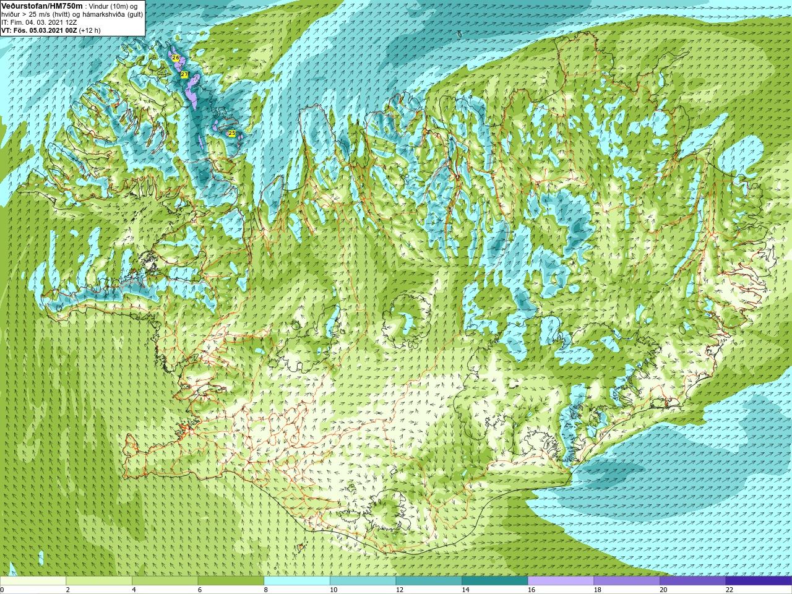This screenshot has width=792, height=594.
Task: Select the 20–22 m/s violet legend swatch
Action: [692, 581]
